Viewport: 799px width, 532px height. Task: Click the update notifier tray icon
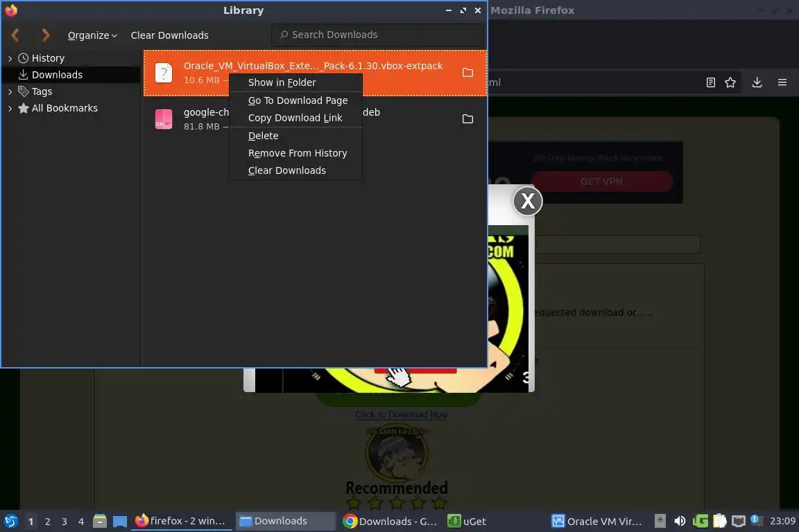click(x=756, y=520)
